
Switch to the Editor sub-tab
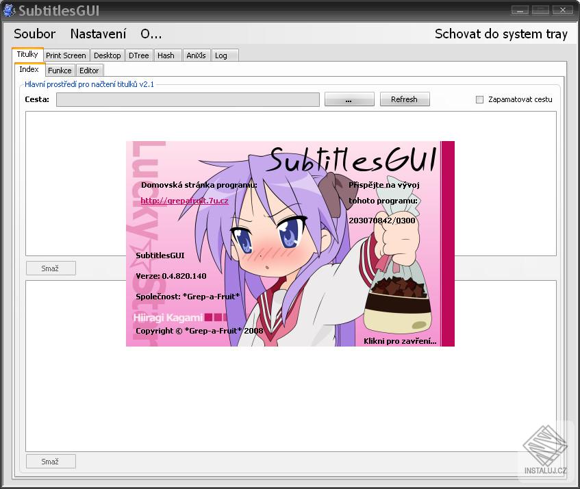89,70
